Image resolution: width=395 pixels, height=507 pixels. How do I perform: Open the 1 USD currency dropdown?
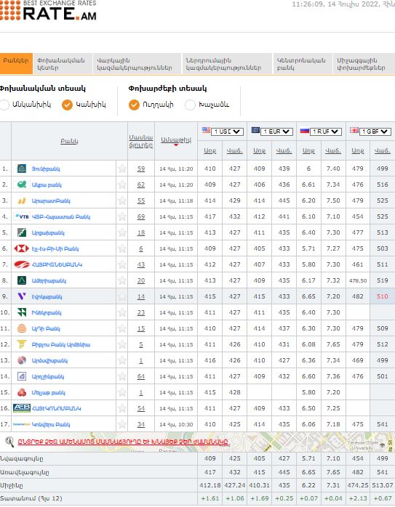click(227, 131)
